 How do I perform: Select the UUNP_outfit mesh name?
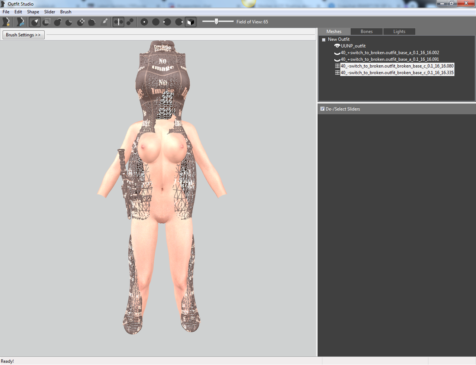click(x=353, y=46)
